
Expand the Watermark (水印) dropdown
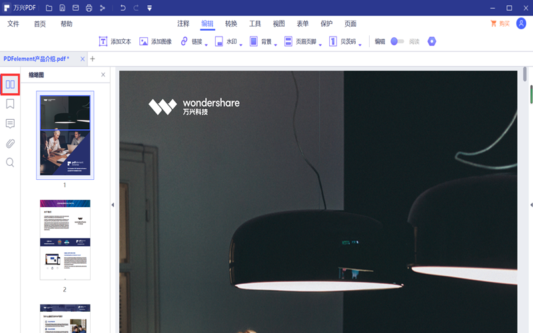pos(242,44)
